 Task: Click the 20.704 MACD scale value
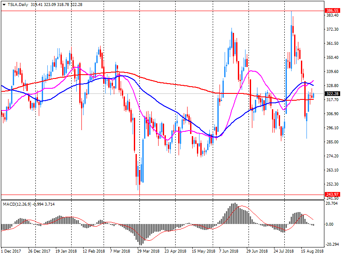329,203
